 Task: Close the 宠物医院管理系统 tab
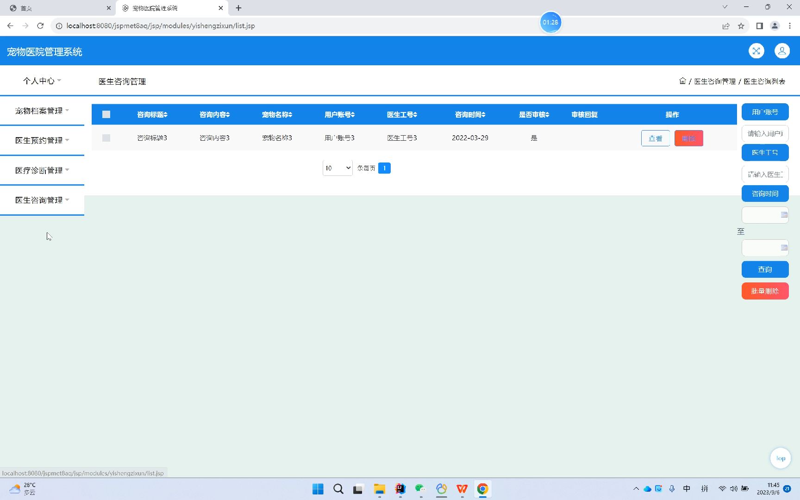point(221,8)
